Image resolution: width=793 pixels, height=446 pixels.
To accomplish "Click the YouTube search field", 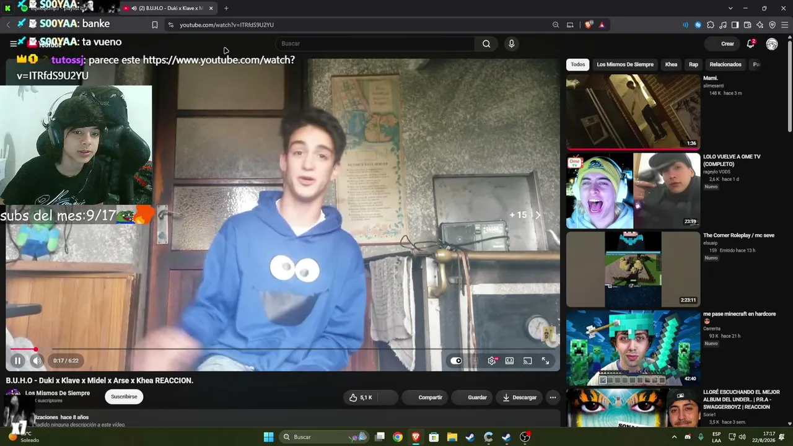I will [x=375, y=43].
